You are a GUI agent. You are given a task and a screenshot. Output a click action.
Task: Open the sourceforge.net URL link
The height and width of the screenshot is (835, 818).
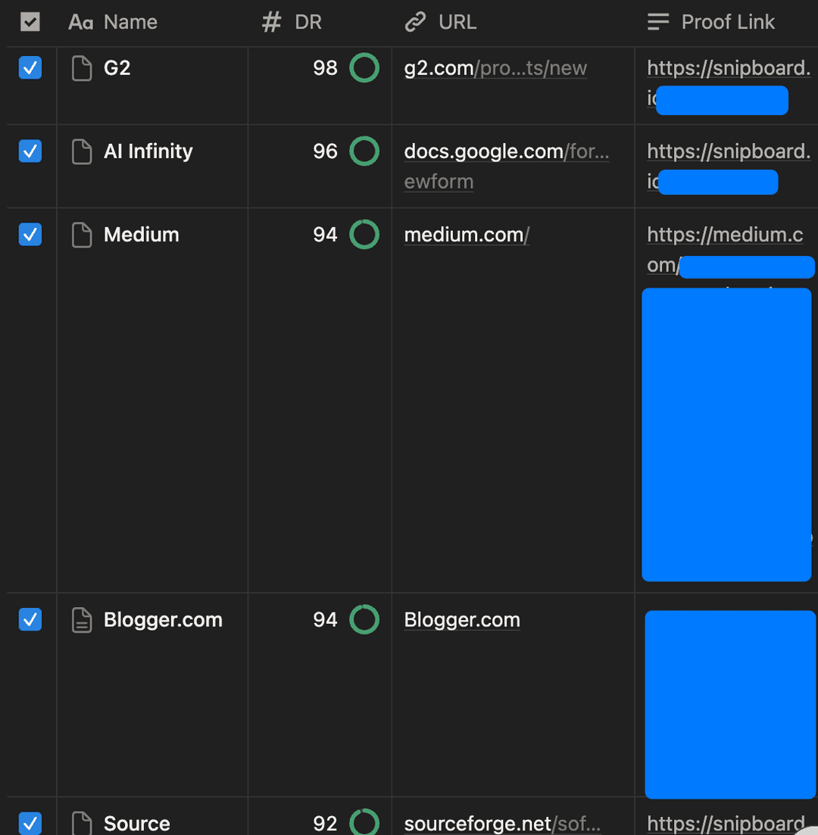pos(502,824)
